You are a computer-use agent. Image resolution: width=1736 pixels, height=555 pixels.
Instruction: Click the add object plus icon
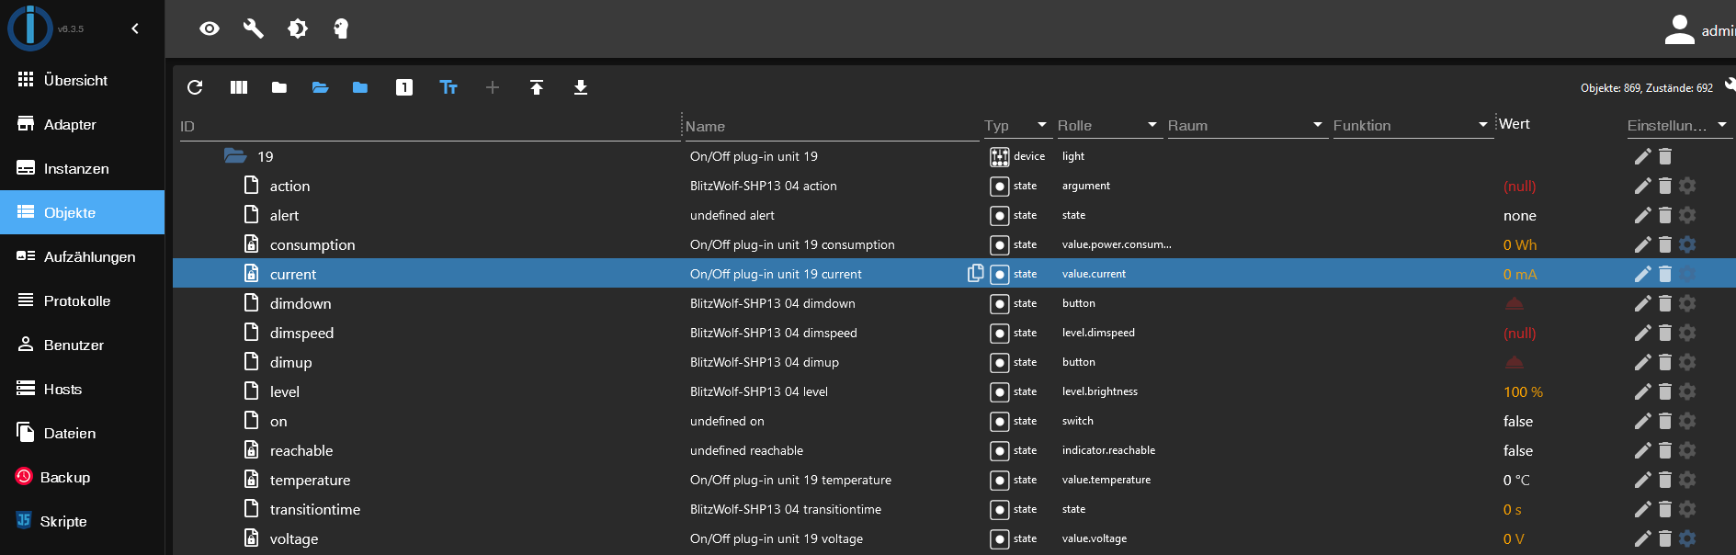pos(493,87)
